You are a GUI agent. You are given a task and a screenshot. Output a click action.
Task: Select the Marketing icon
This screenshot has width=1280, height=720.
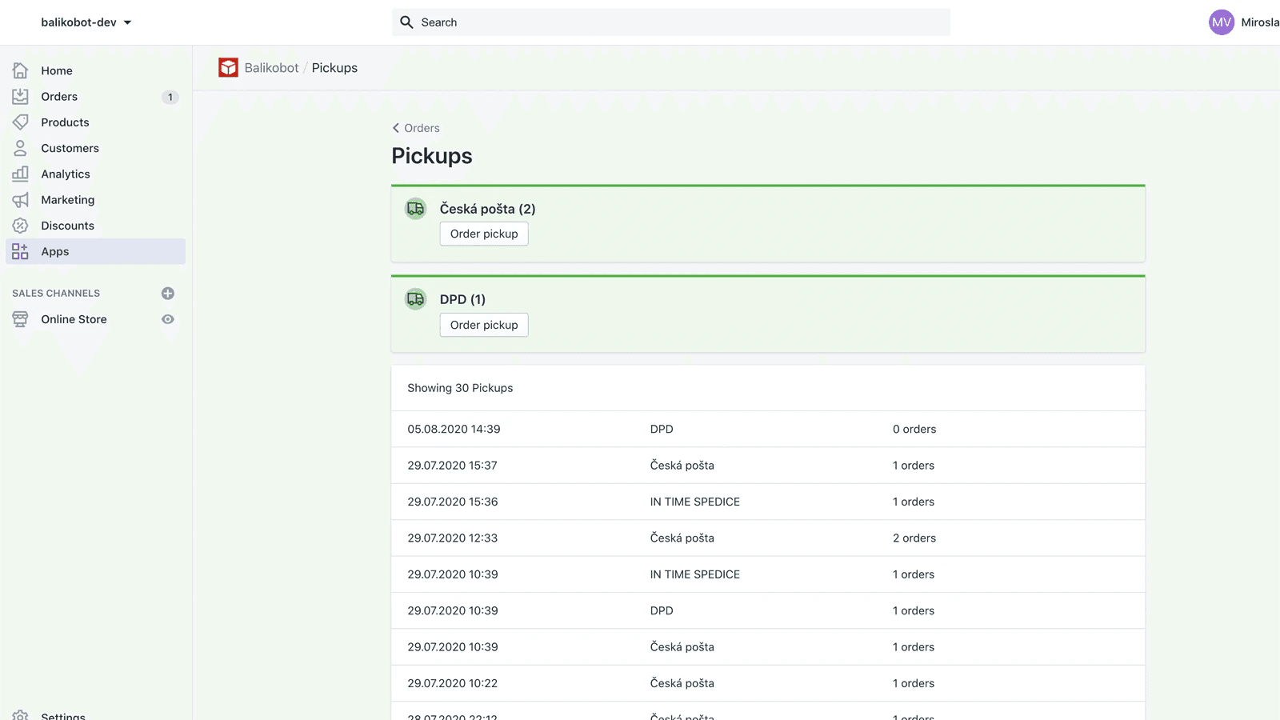[x=20, y=199]
